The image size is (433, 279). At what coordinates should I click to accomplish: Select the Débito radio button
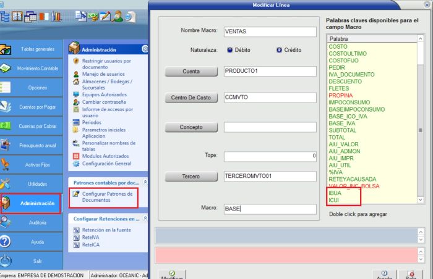(x=230, y=50)
